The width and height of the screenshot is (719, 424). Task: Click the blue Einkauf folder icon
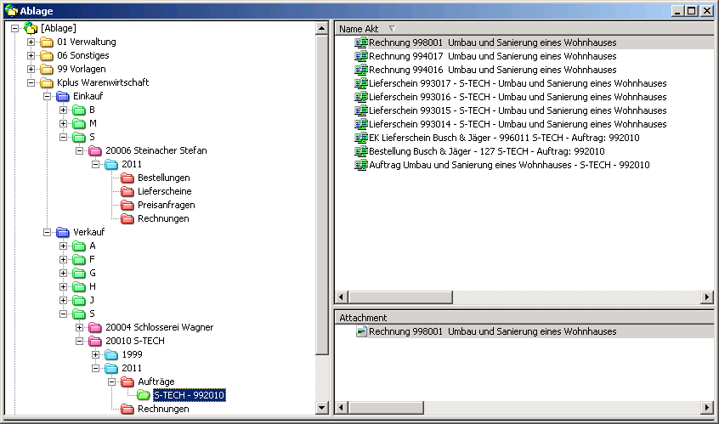click(x=62, y=96)
